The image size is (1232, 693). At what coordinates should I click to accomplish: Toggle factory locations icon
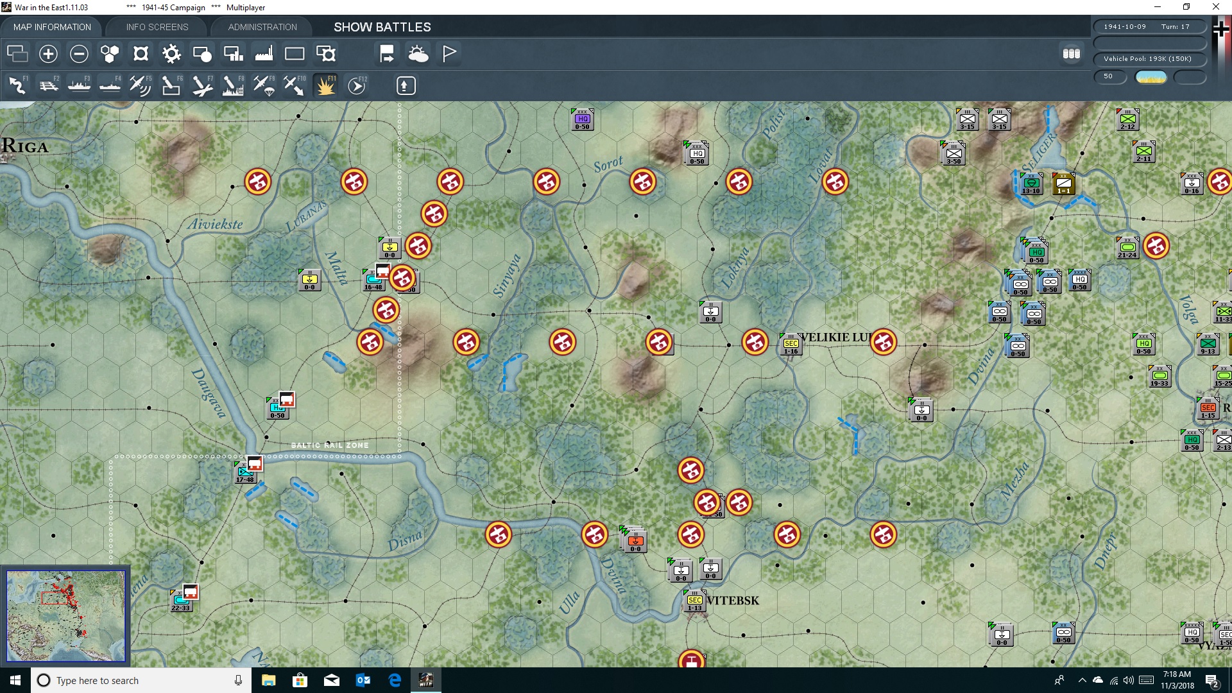264,54
